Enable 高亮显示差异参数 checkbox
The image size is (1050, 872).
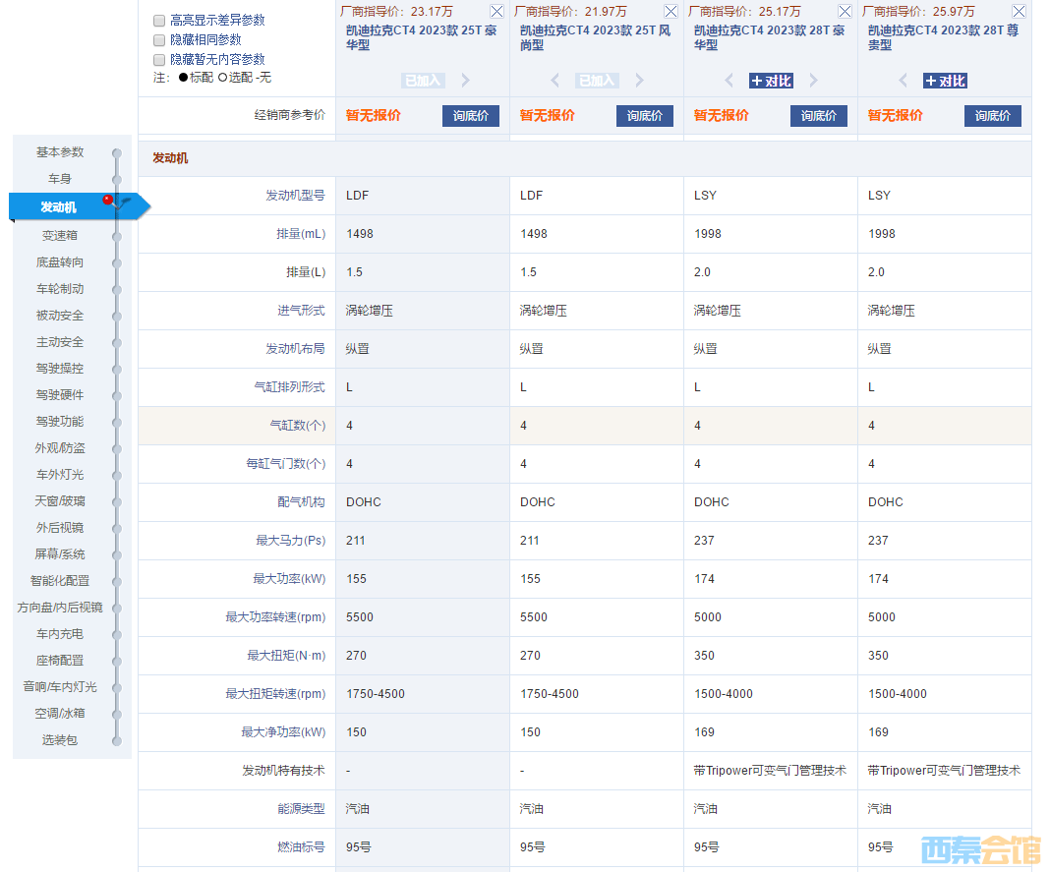[159, 21]
